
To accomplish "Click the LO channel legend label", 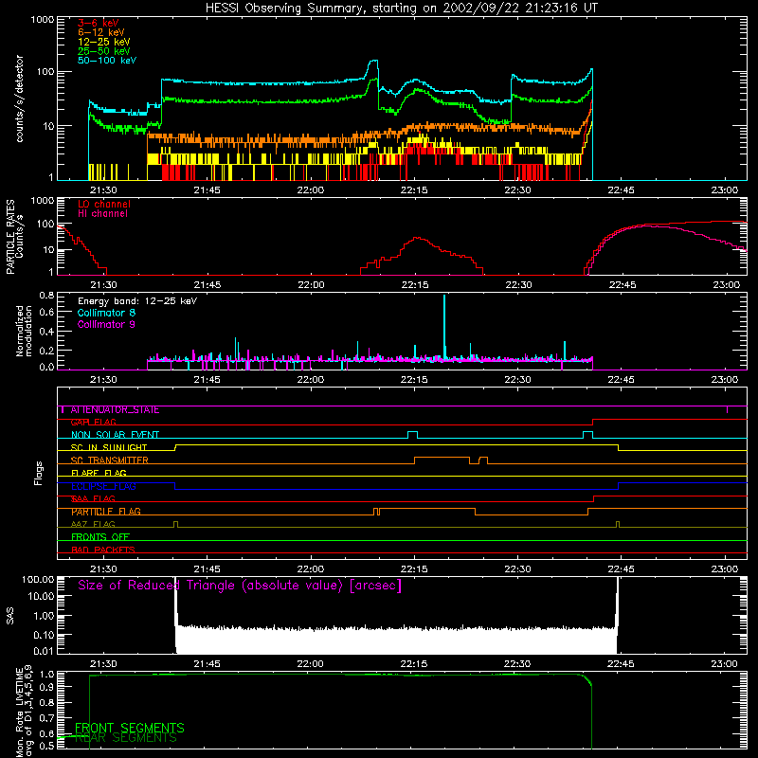I will pyautogui.click(x=104, y=204).
